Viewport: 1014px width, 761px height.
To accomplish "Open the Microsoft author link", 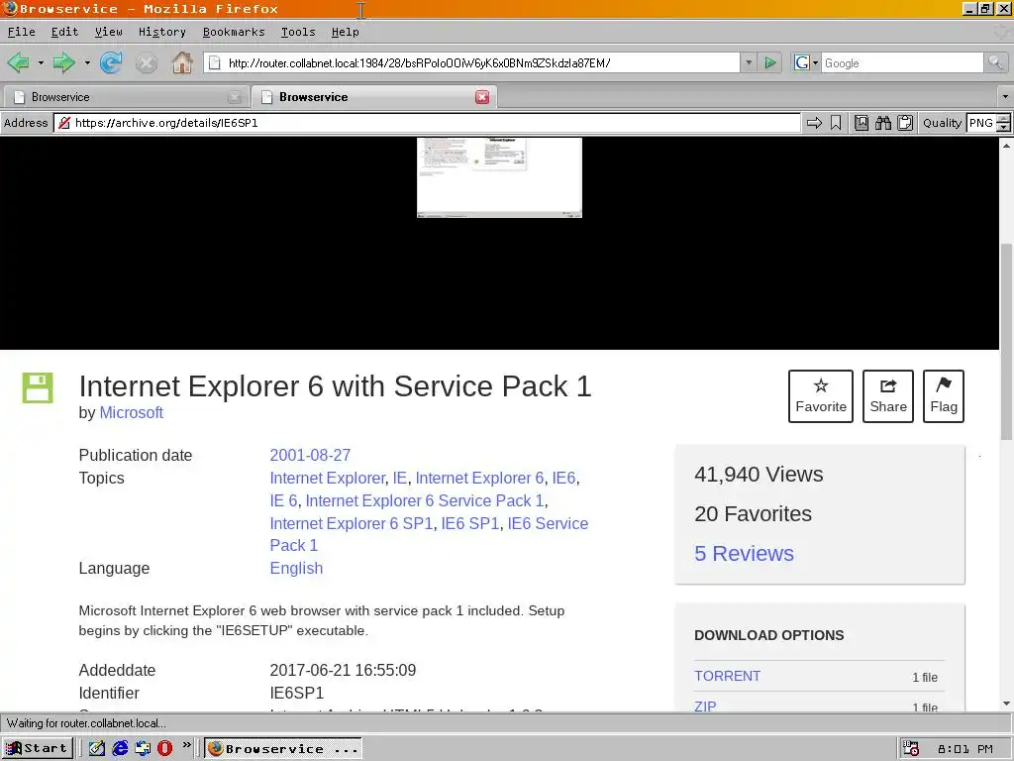I will click(x=132, y=413).
